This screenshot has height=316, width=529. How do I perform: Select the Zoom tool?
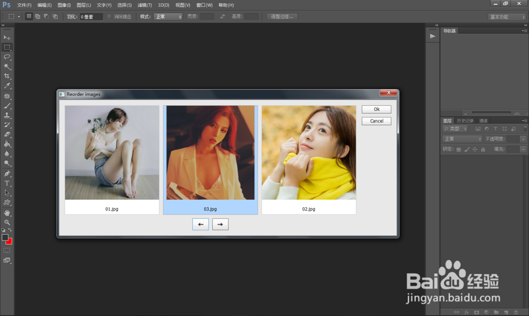click(x=7, y=222)
